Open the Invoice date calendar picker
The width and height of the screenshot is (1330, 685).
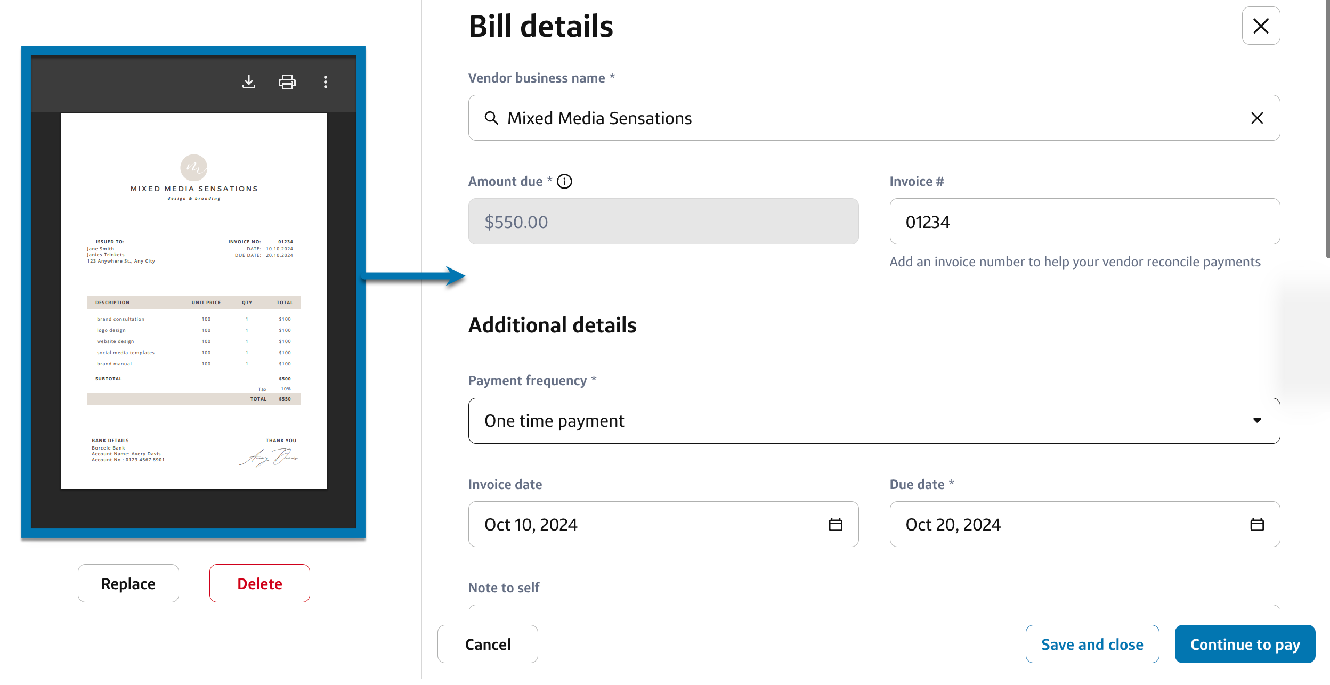coord(835,525)
